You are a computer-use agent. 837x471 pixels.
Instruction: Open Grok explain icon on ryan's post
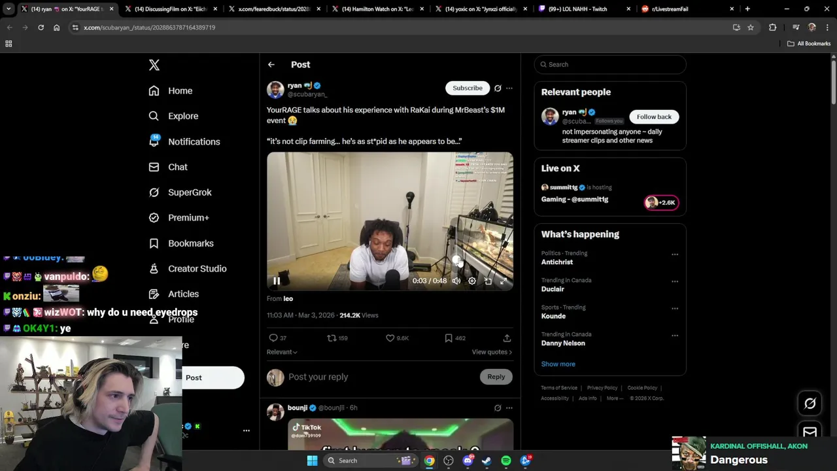coord(498,88)
